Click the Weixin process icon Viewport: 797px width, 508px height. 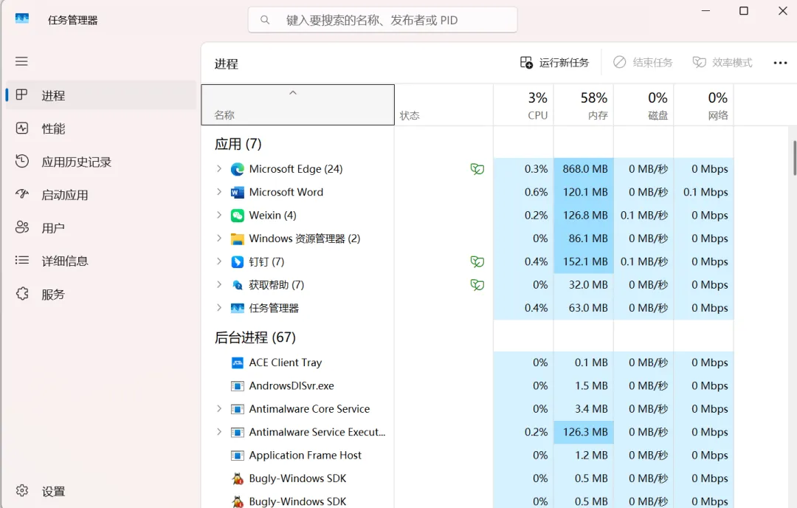238,216
